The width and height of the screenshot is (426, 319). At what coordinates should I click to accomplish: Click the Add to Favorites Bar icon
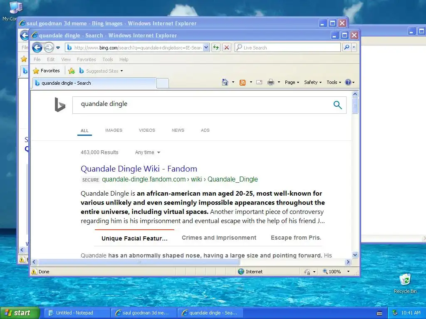tap(72, 71)
